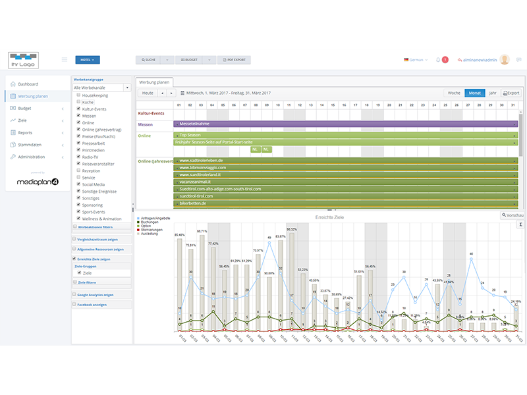The height and width of the screenshot is (395, 527).
Task: Enable the Housekeeping checkbox
Action: coord(79,95)
